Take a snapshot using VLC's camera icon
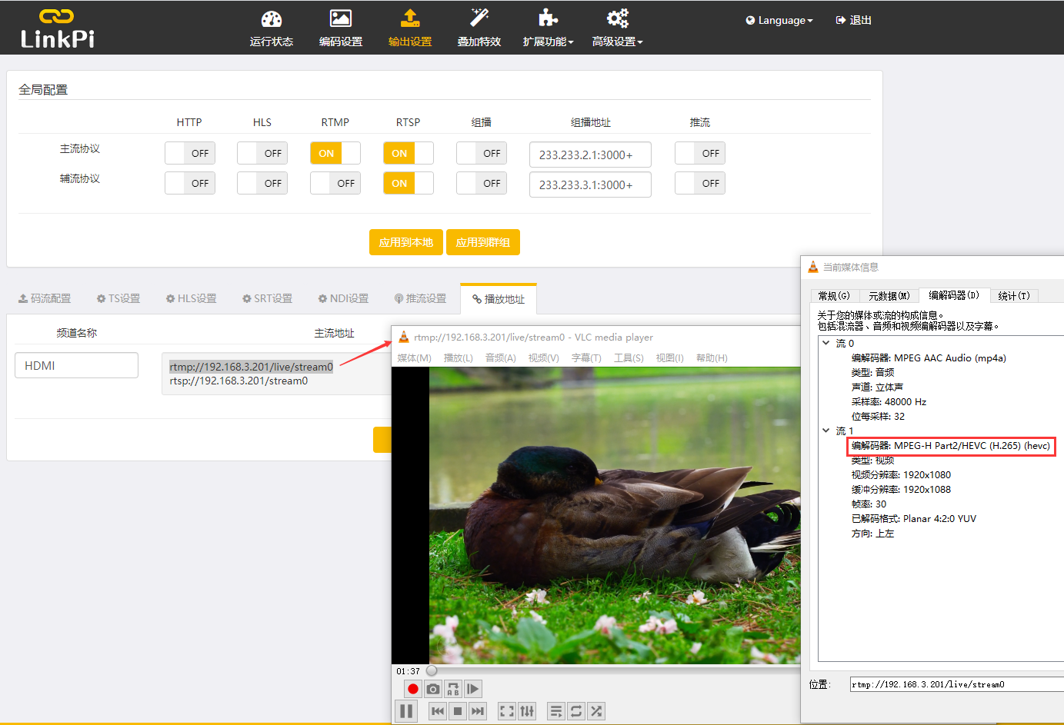Viewport: 1064px width, 725px height. [432, 689]
